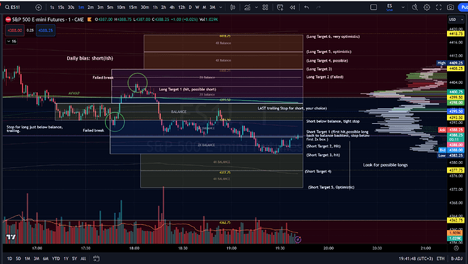This screenshot has height=264, width=468.
Task: Open the candlestick chart style selector
Action: click(x=233, y=7)
